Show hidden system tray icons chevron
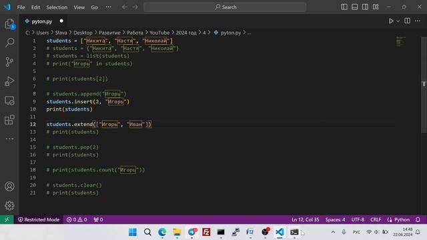427x240 pixels. click(x=333, y=232)
